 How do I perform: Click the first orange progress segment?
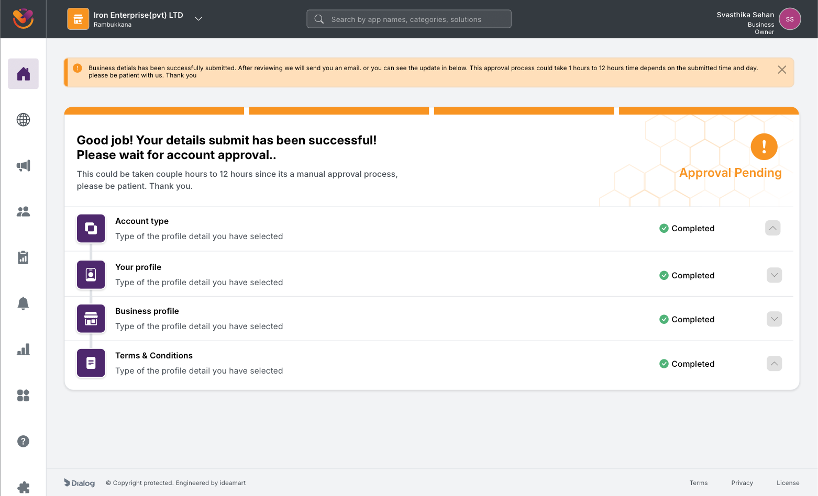(x=154, y=110)
